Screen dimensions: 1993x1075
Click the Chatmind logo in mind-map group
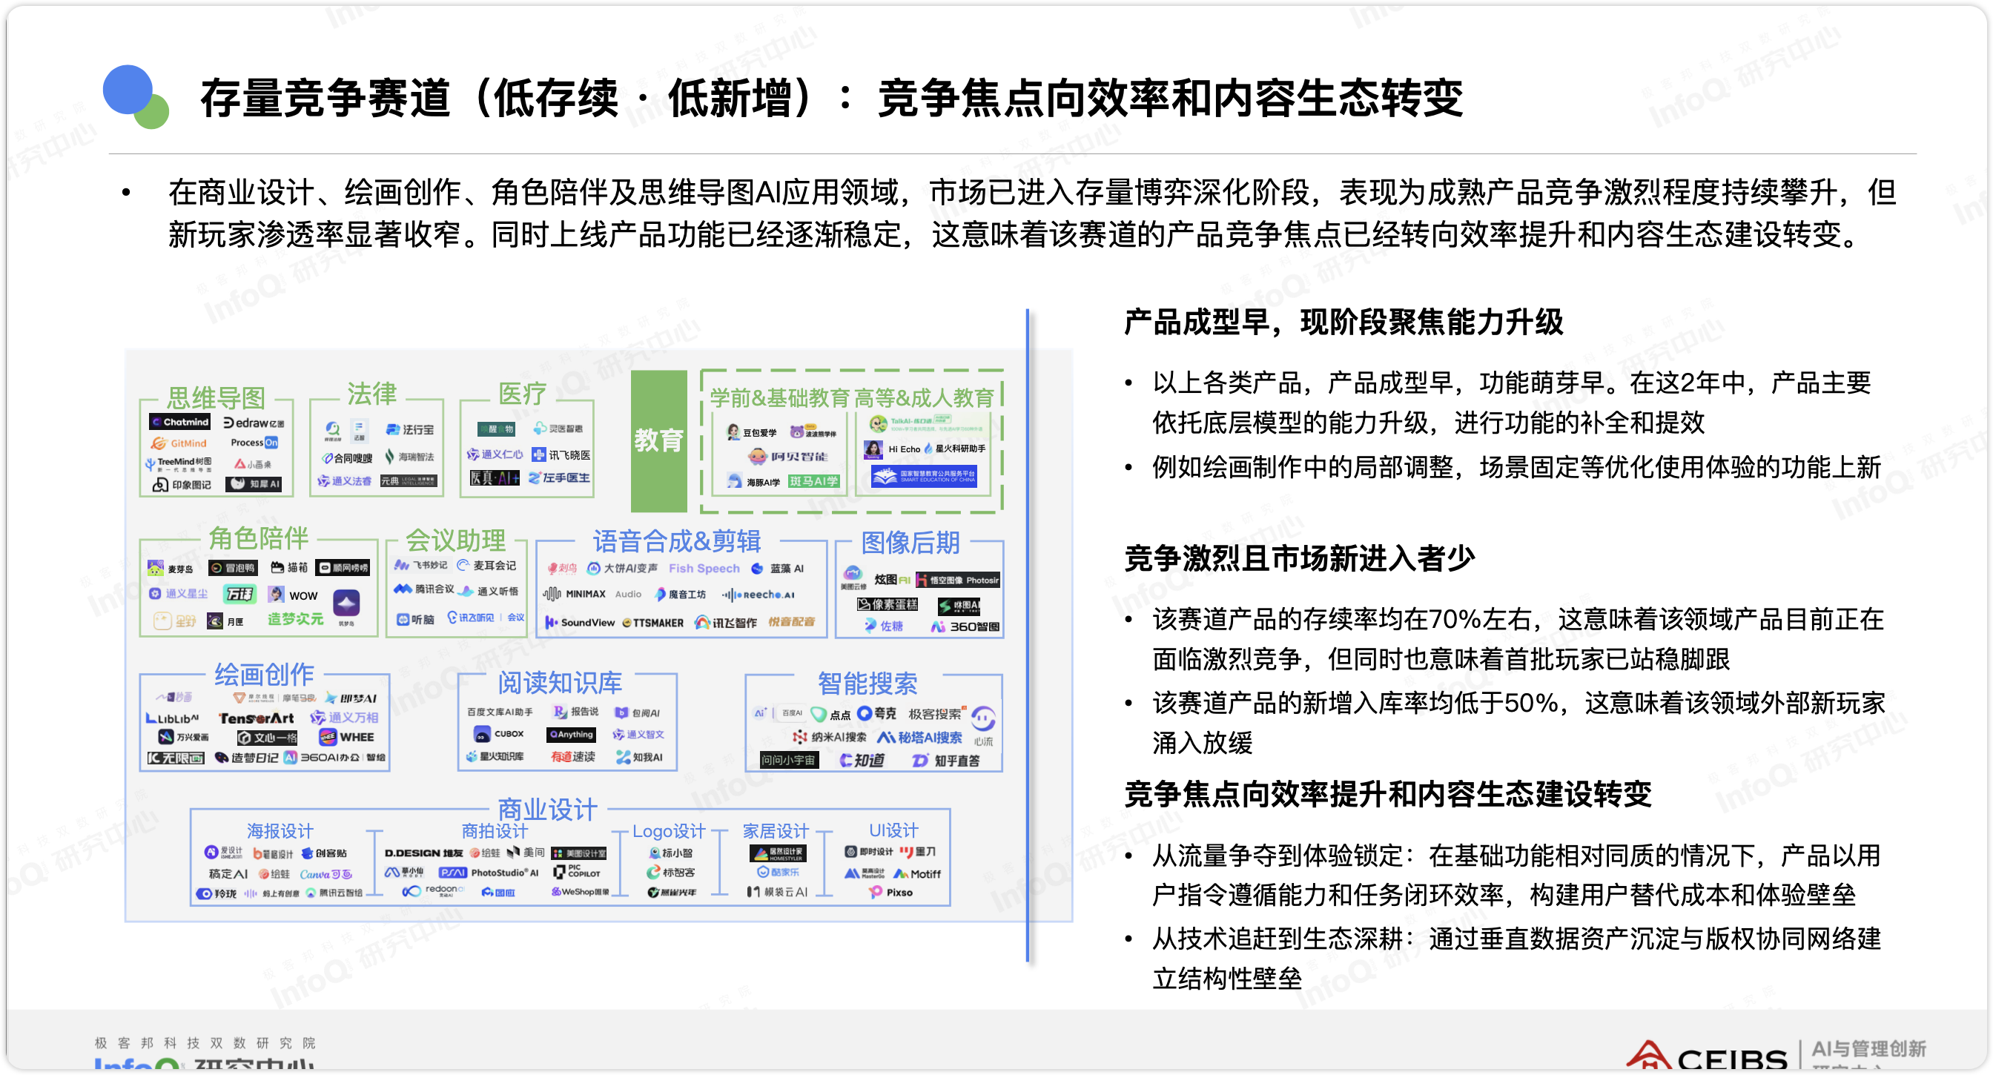(x=179, y=422)
